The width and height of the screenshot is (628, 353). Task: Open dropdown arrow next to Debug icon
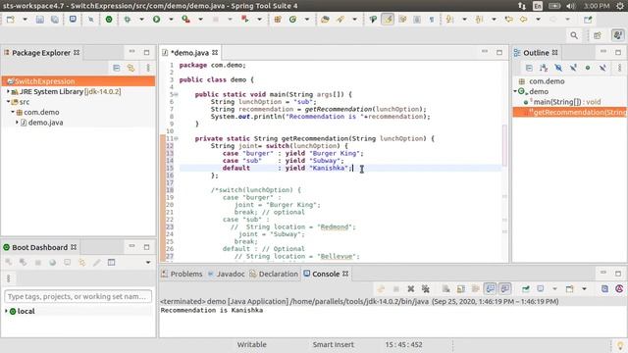141,20
